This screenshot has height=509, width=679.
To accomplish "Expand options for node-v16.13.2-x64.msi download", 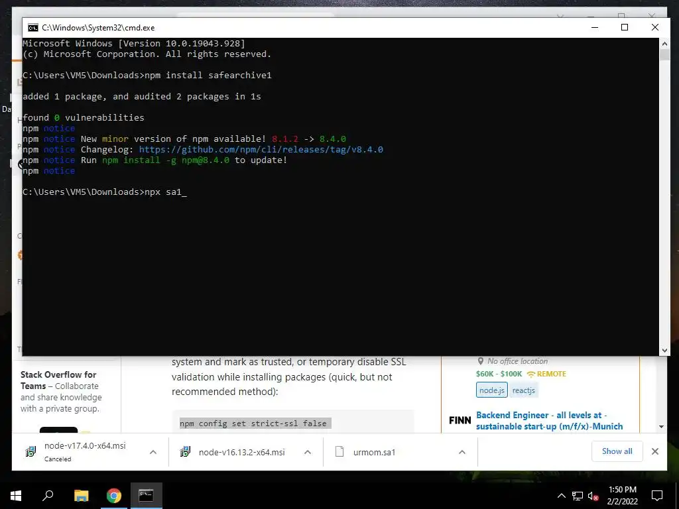I will [308, 452].
